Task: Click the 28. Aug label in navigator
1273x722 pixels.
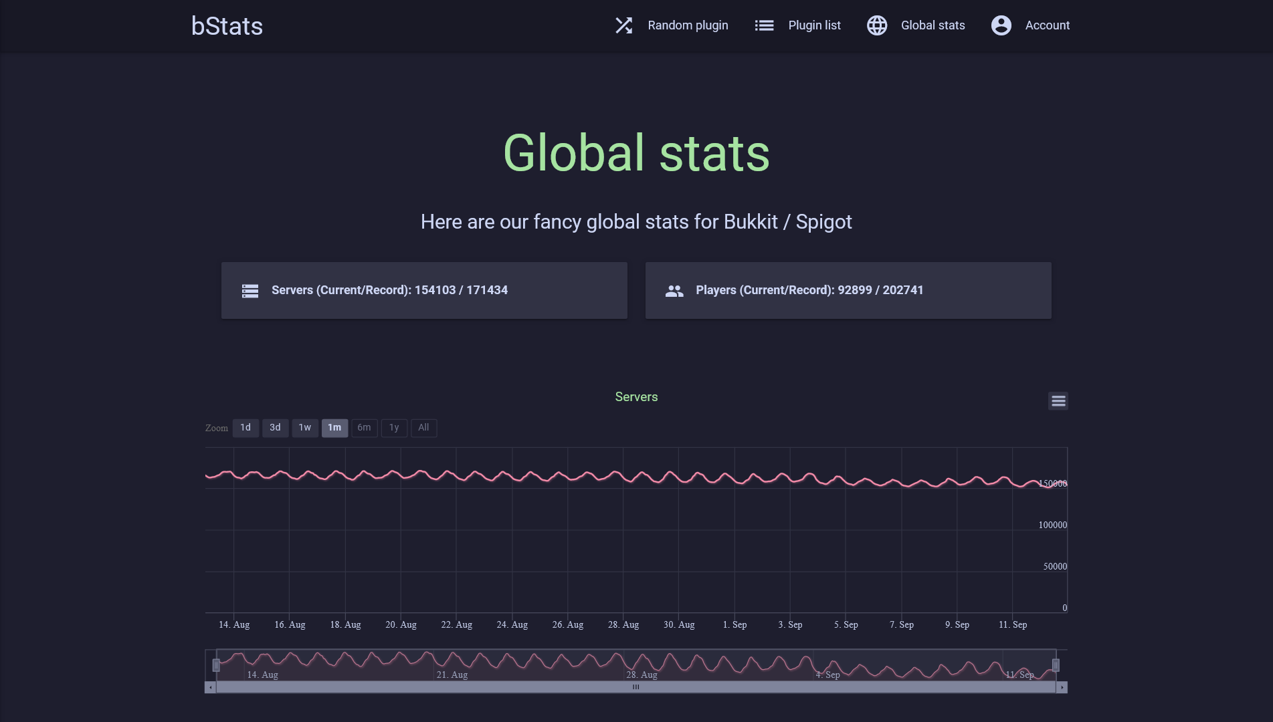Action: pos(642,675)
